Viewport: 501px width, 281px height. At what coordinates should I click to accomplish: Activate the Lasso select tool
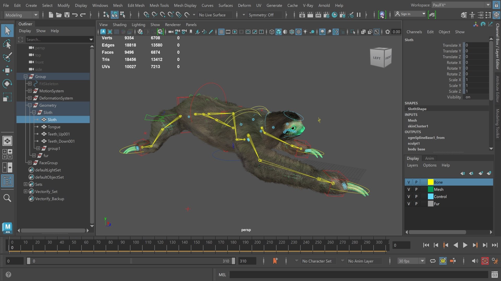point(7,44)
